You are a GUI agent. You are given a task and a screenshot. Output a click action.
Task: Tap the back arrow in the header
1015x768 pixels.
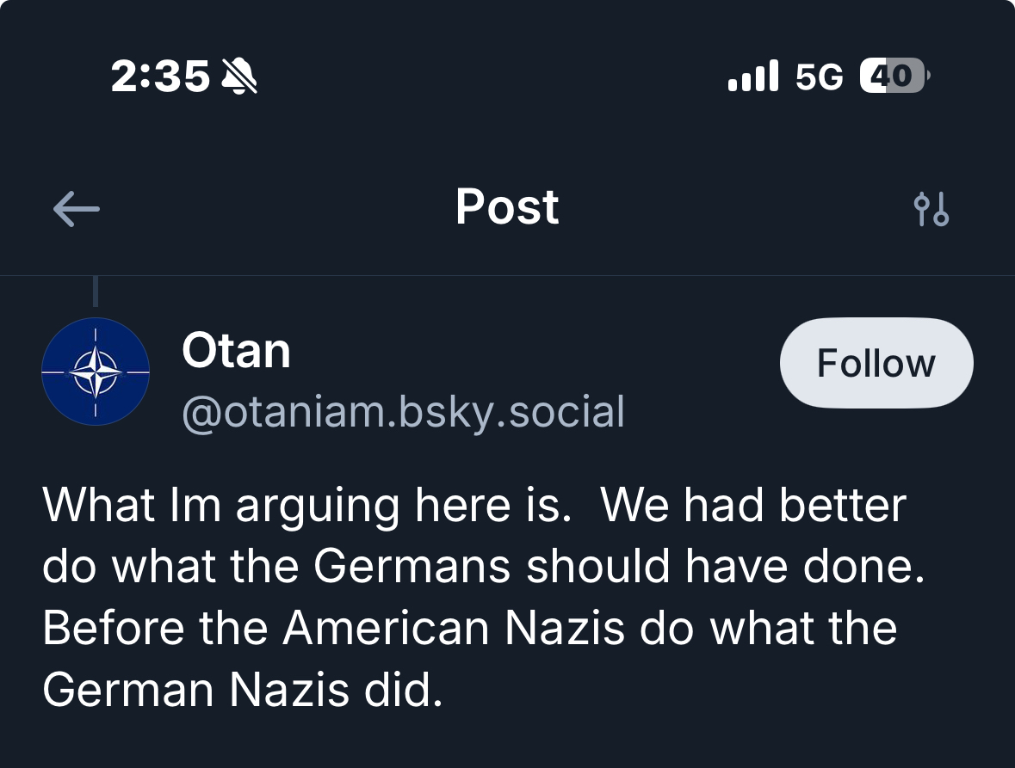point(77,209)
